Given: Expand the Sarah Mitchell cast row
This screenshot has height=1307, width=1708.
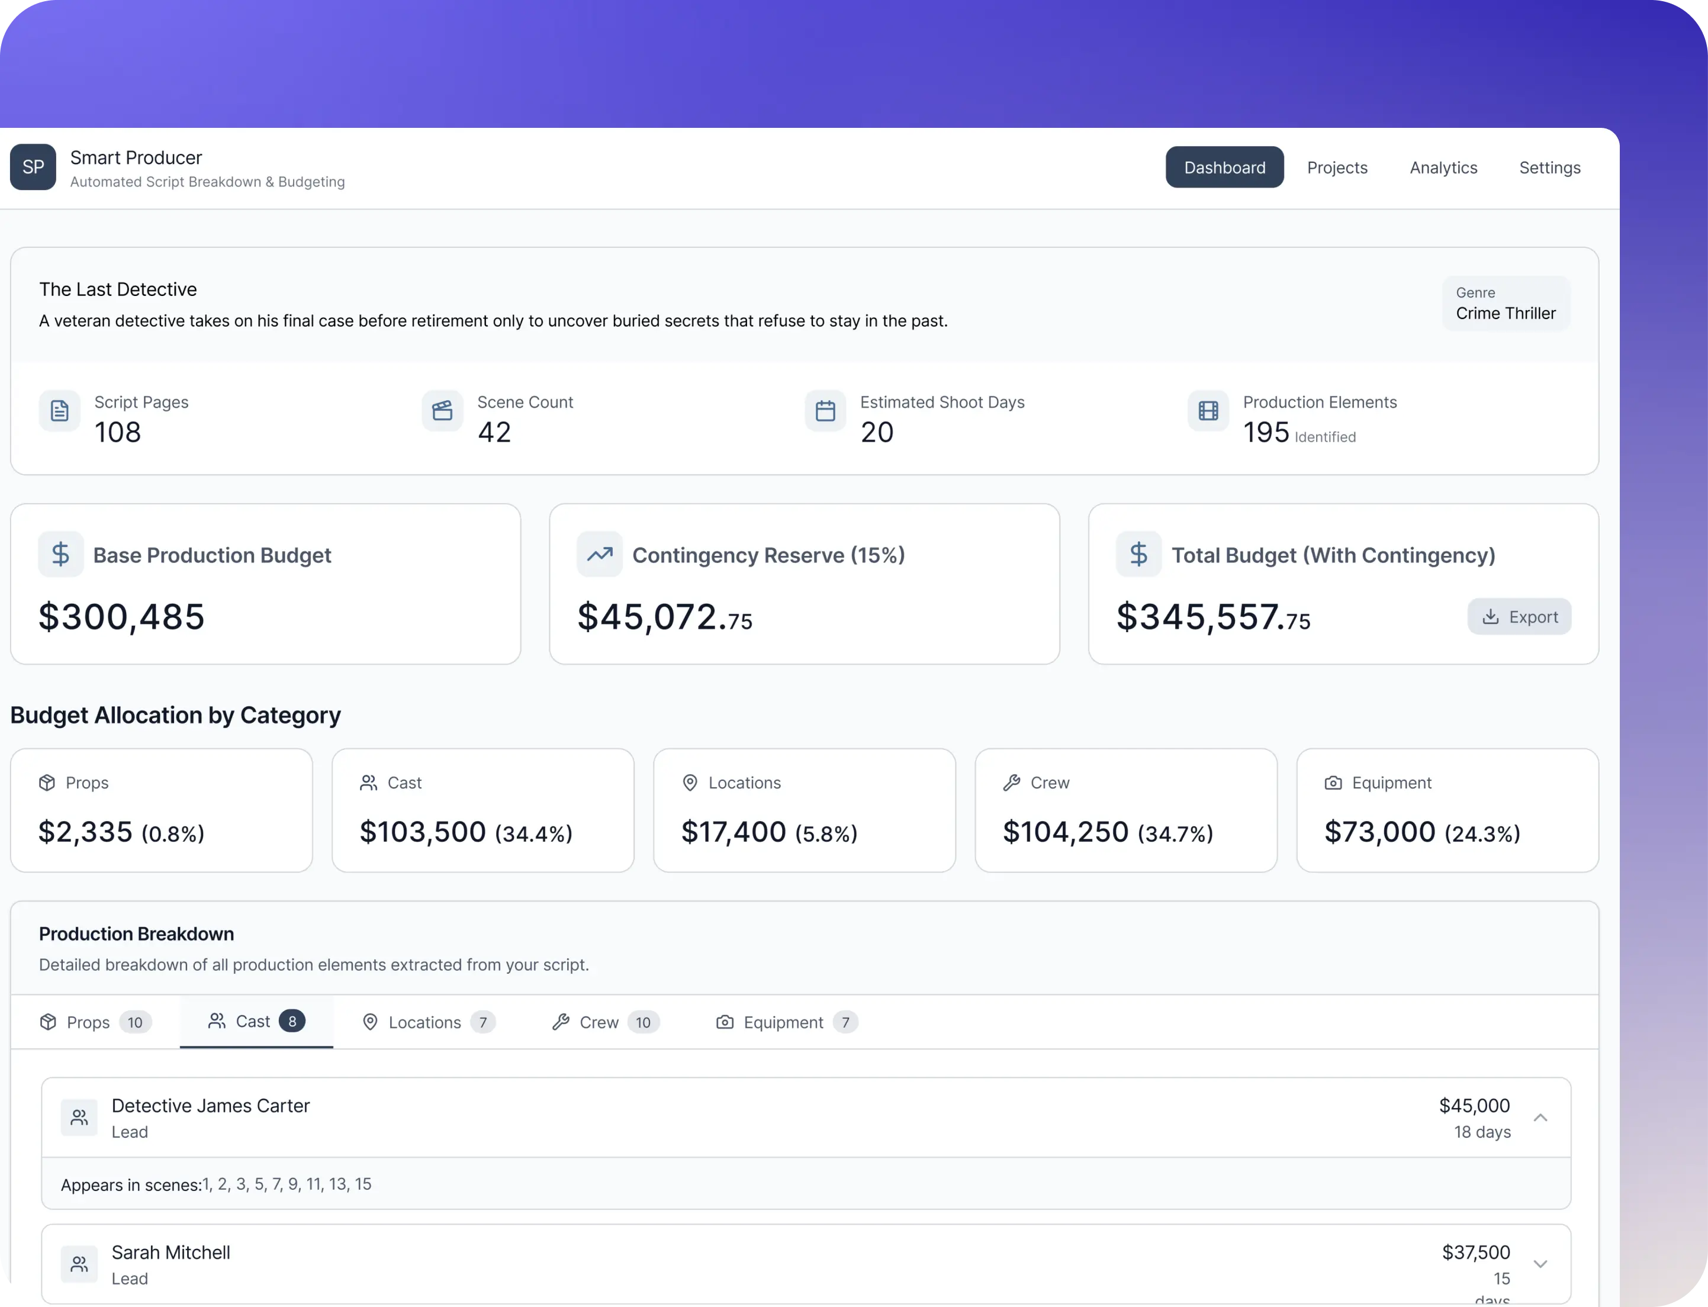Looking at the screenshot, I should [1540, 1264].
